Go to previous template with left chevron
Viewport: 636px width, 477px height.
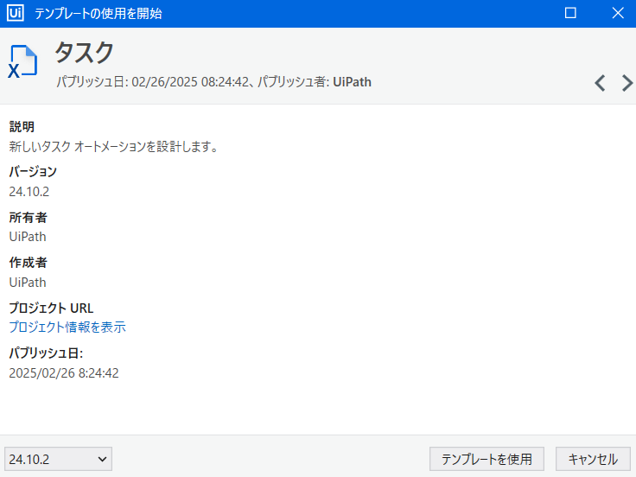click(600, 83)
